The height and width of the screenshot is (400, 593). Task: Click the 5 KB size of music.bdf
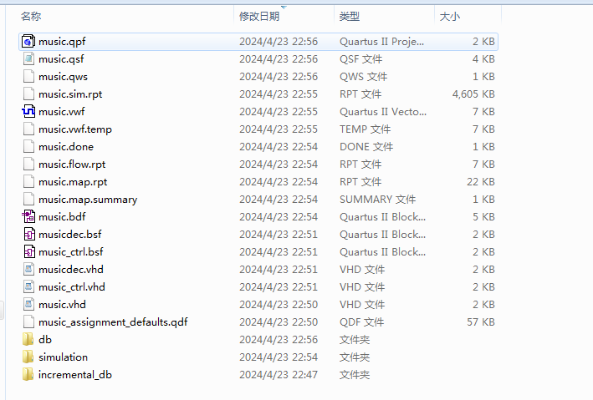point(483,217)
